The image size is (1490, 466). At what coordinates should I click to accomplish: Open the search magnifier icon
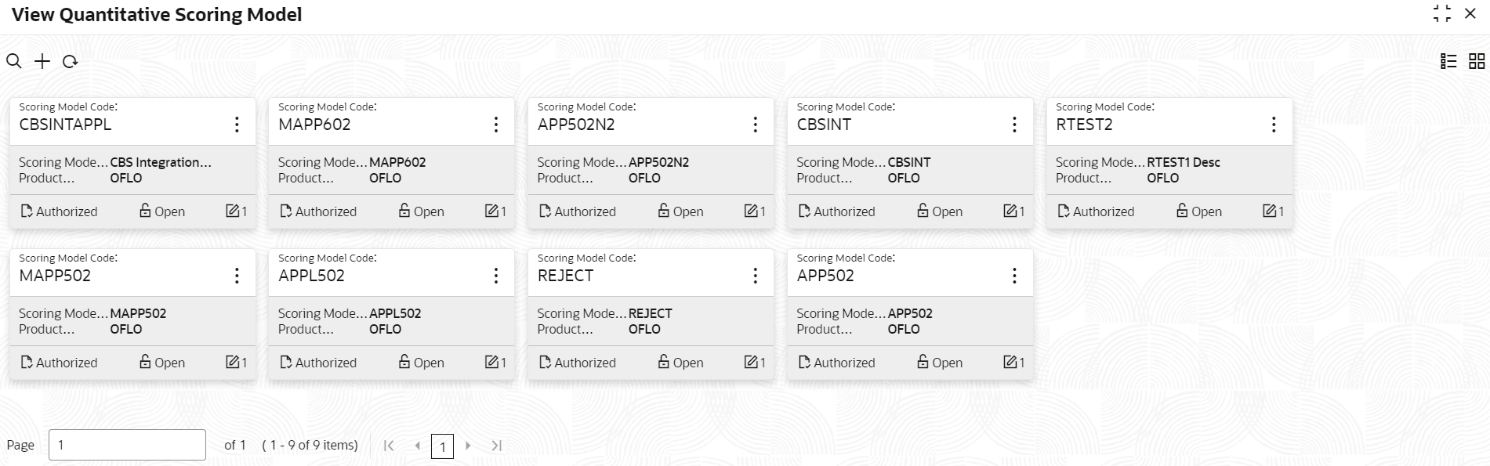(x=14, y=61)
